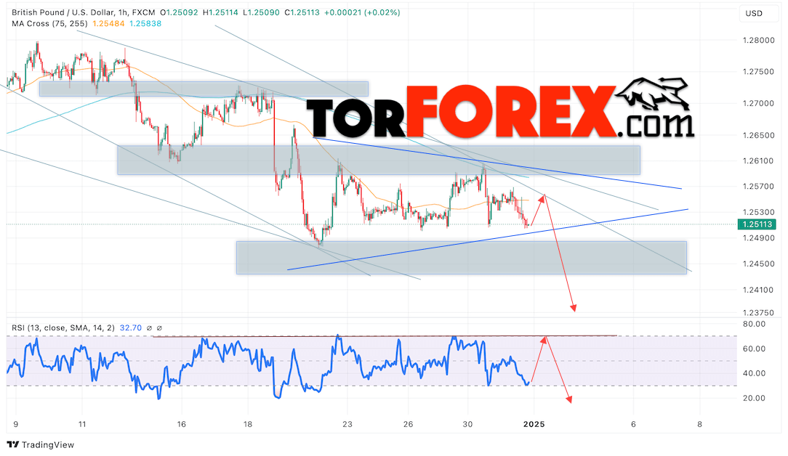Click the 2025 year label on time axis

point(534,424)
